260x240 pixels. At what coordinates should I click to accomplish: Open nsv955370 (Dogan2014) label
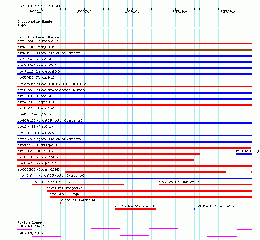pyautogui.click(x=78, y=200)
